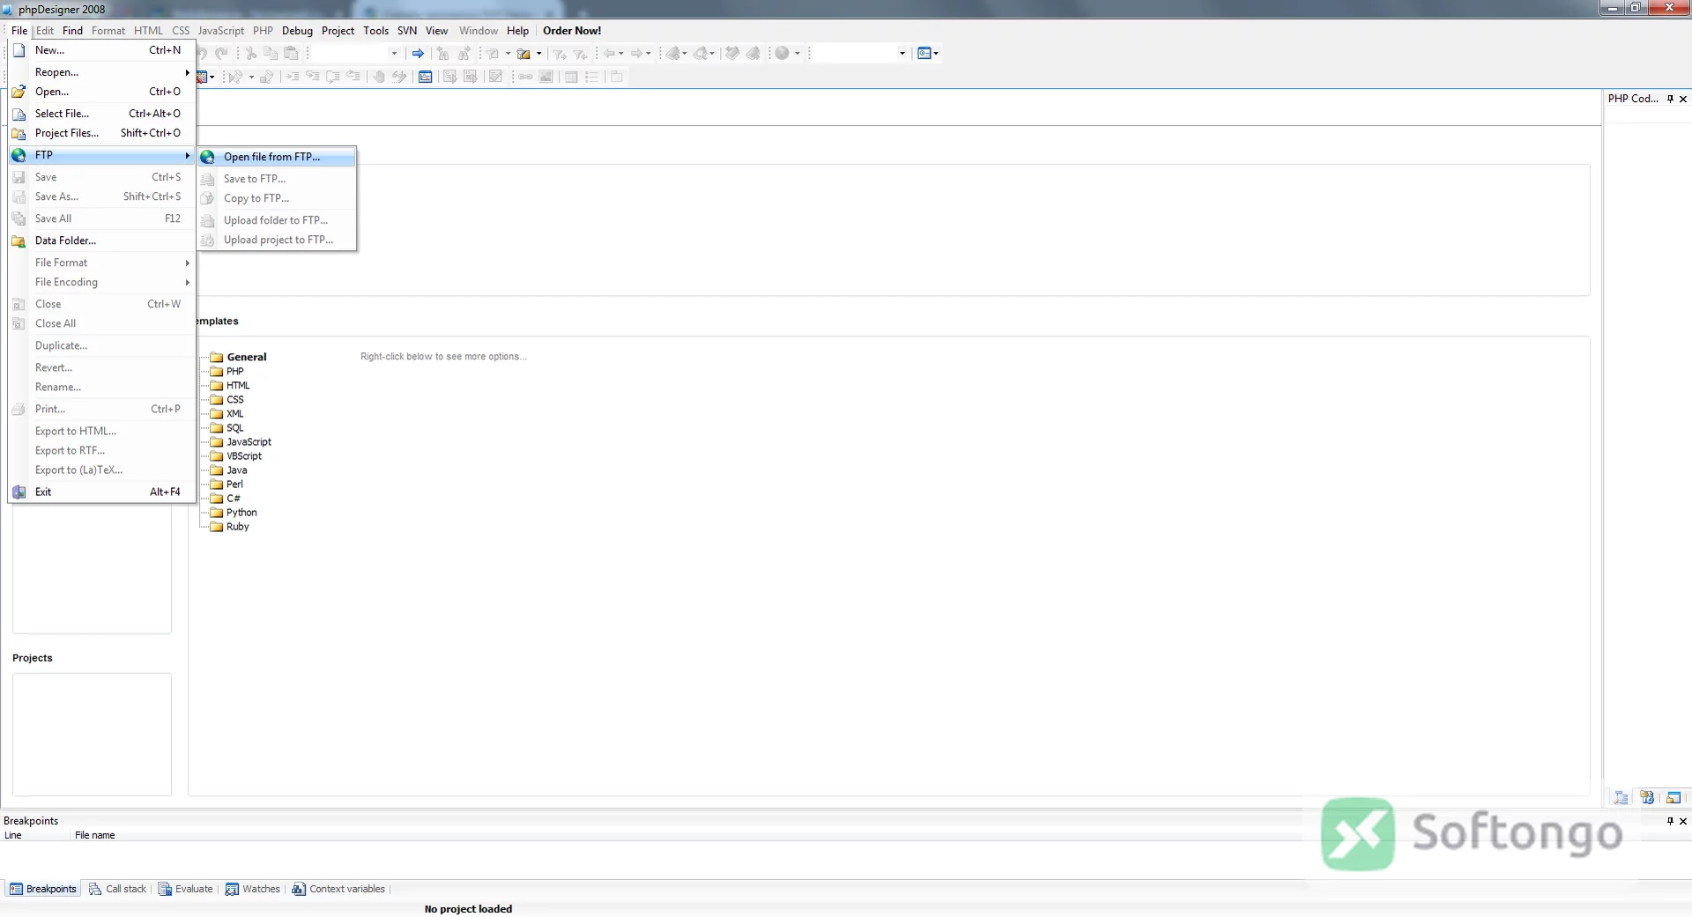The width and height of the screenshot is (1692, 917).
Task: Click Order Now! in menu bar
Action: pos(572,31)
